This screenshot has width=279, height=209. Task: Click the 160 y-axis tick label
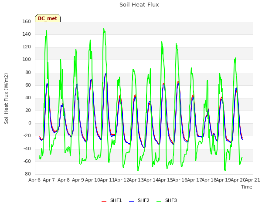[x=27, y=21]
